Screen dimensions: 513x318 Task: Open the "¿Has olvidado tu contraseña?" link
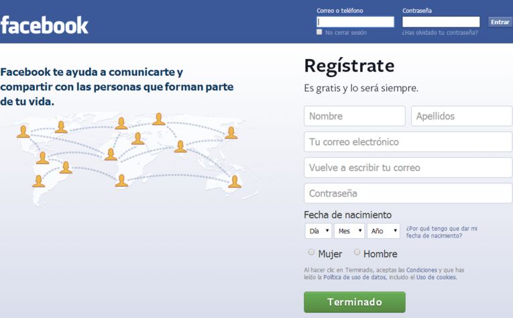coord(440,32)
